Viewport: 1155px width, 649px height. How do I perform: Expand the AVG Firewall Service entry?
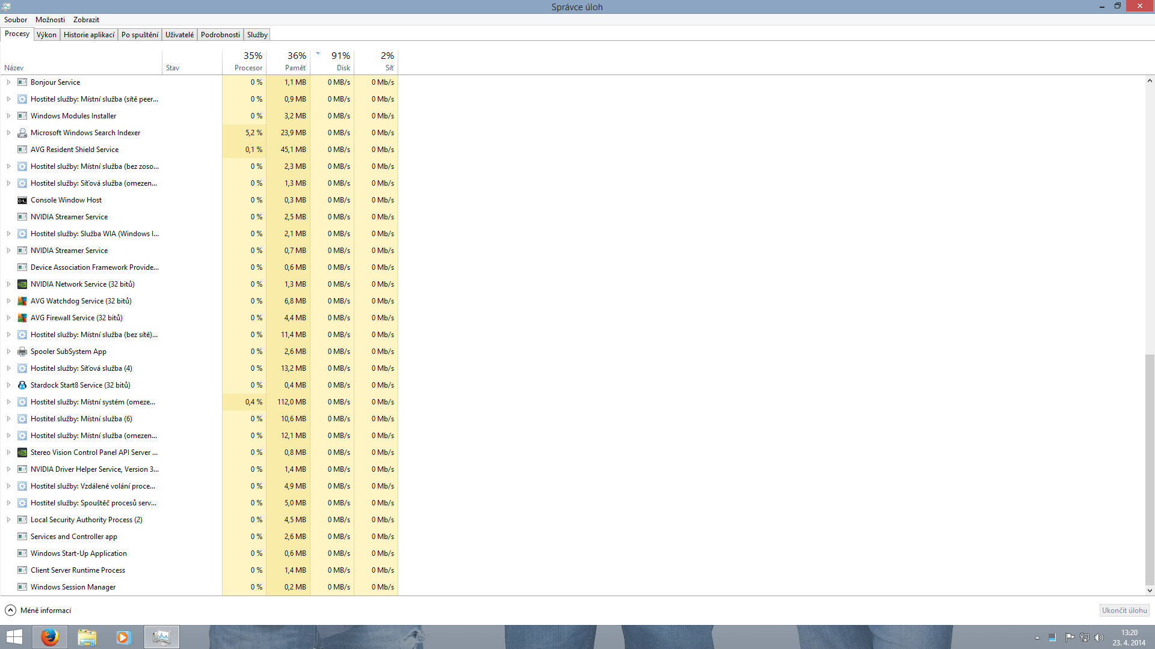8,318
